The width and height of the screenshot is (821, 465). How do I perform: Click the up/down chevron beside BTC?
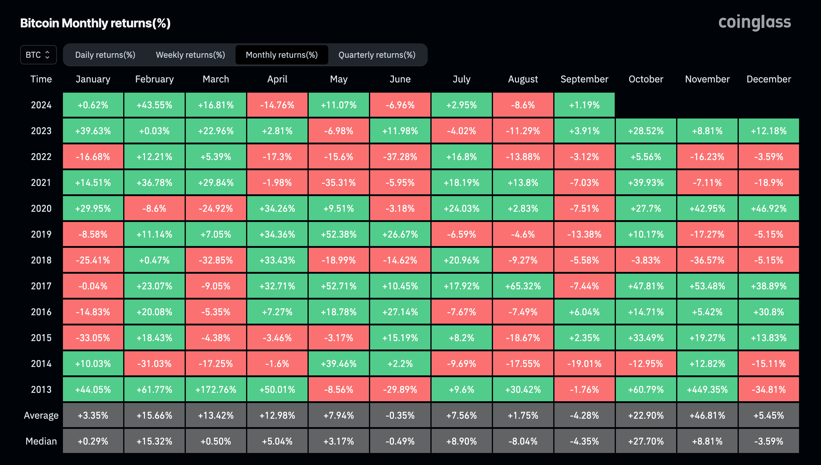(48, 55)
